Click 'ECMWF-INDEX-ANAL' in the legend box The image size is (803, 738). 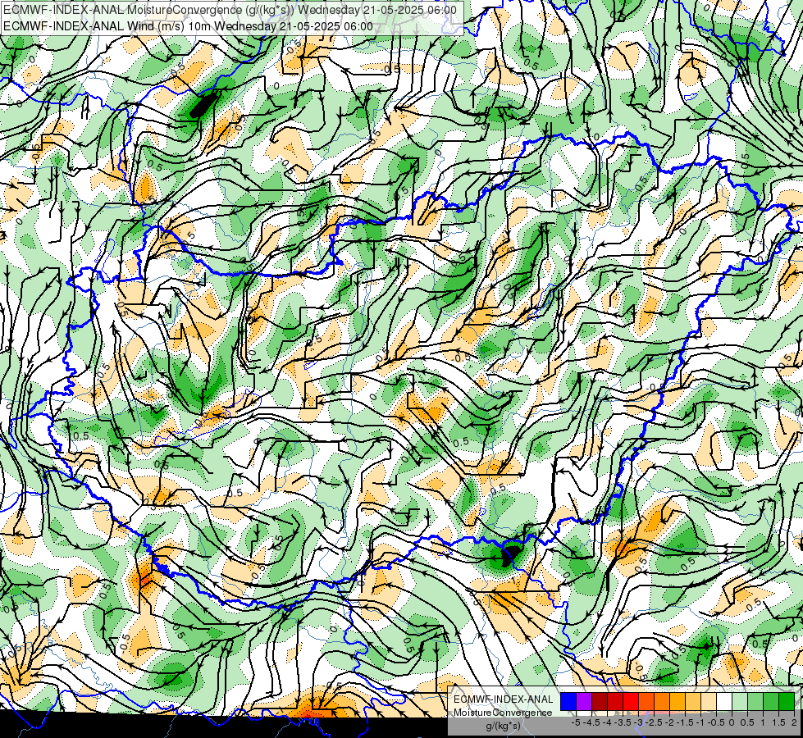click(504, 699)
